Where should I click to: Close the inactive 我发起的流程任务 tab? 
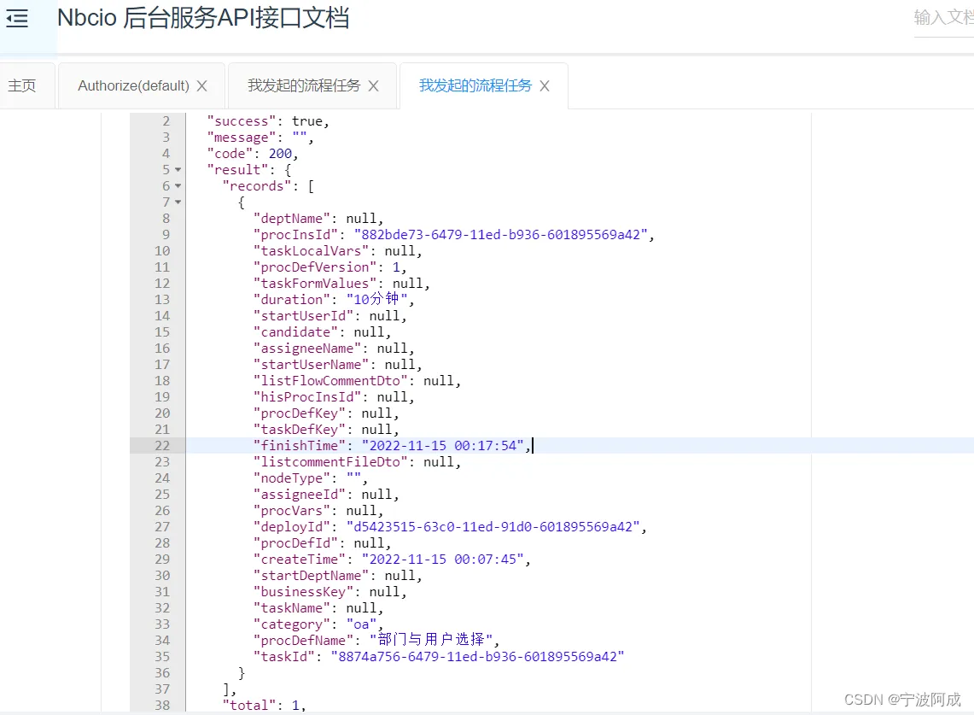[373, 85]
